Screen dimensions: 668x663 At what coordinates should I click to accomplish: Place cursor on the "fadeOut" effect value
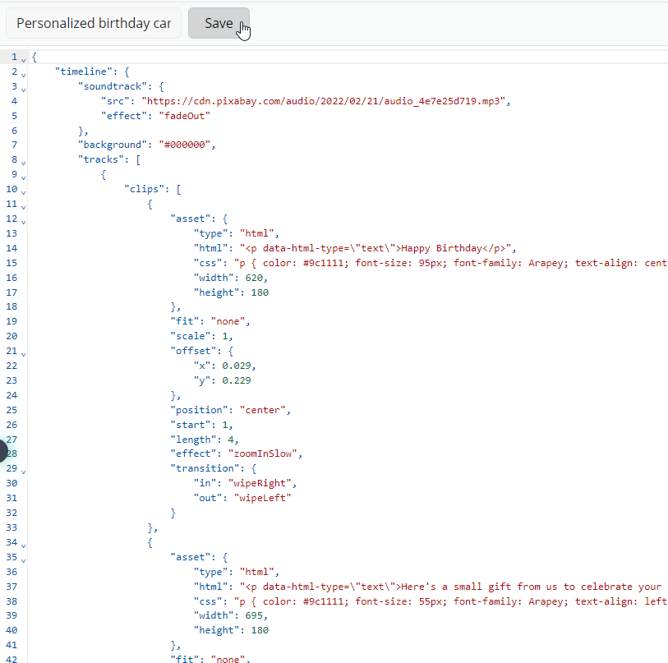point(185,116)
